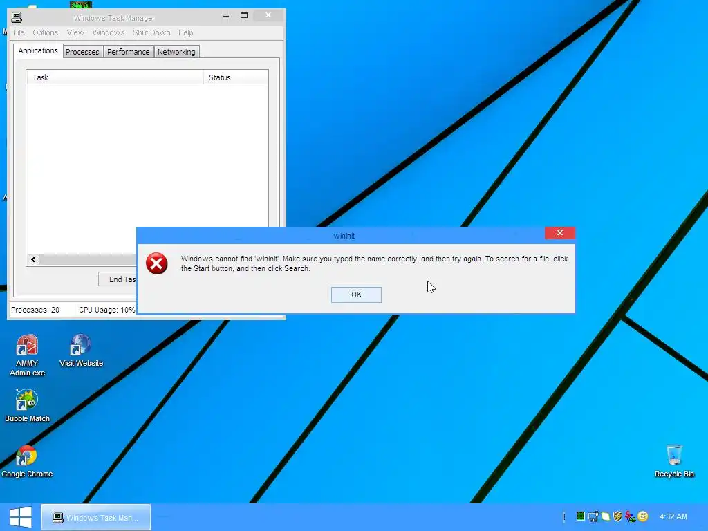Open the AMMY Admin.exe desktop shortcut
Image resolution: width=708 pixels, height=531 pixels.
coord(27,355)
